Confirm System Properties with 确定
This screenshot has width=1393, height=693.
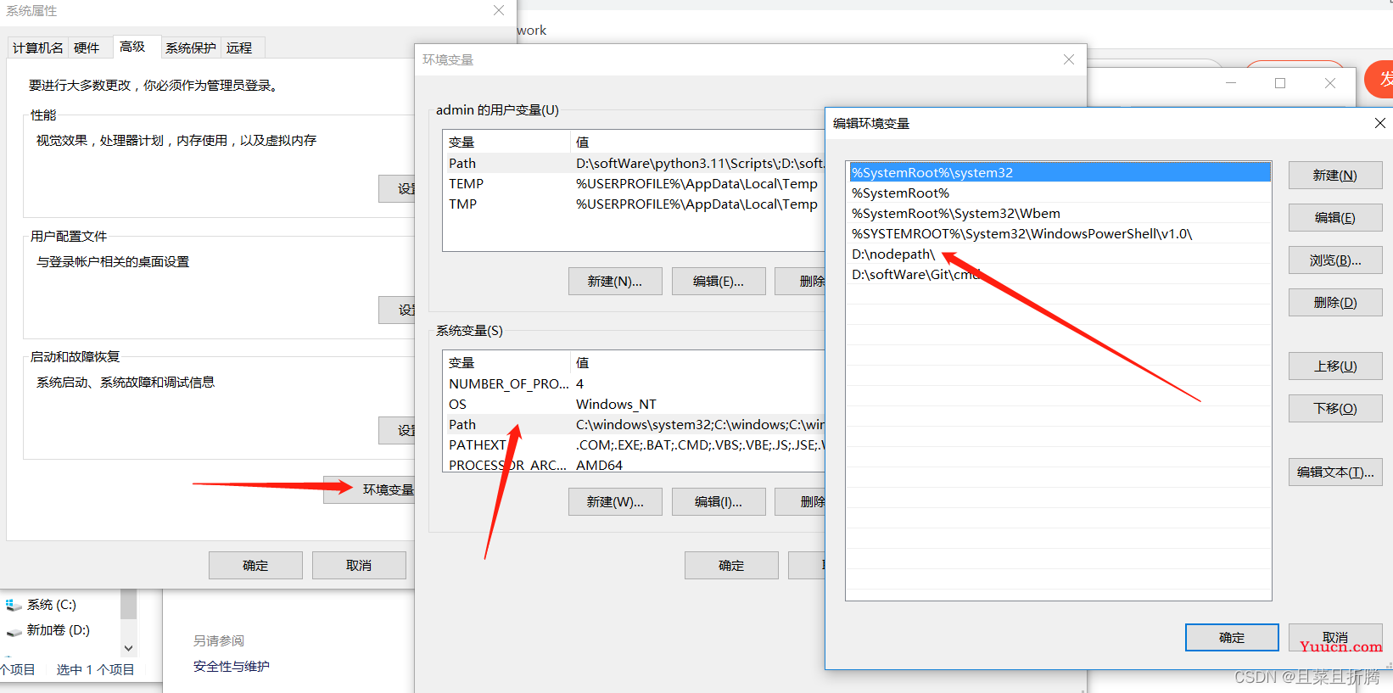coord(255,565)
